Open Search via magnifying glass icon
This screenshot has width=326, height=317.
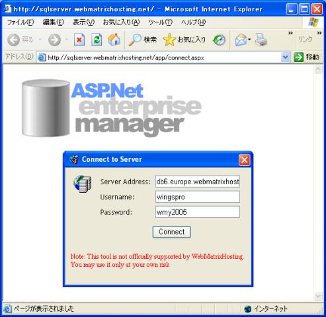click(135, 40)
